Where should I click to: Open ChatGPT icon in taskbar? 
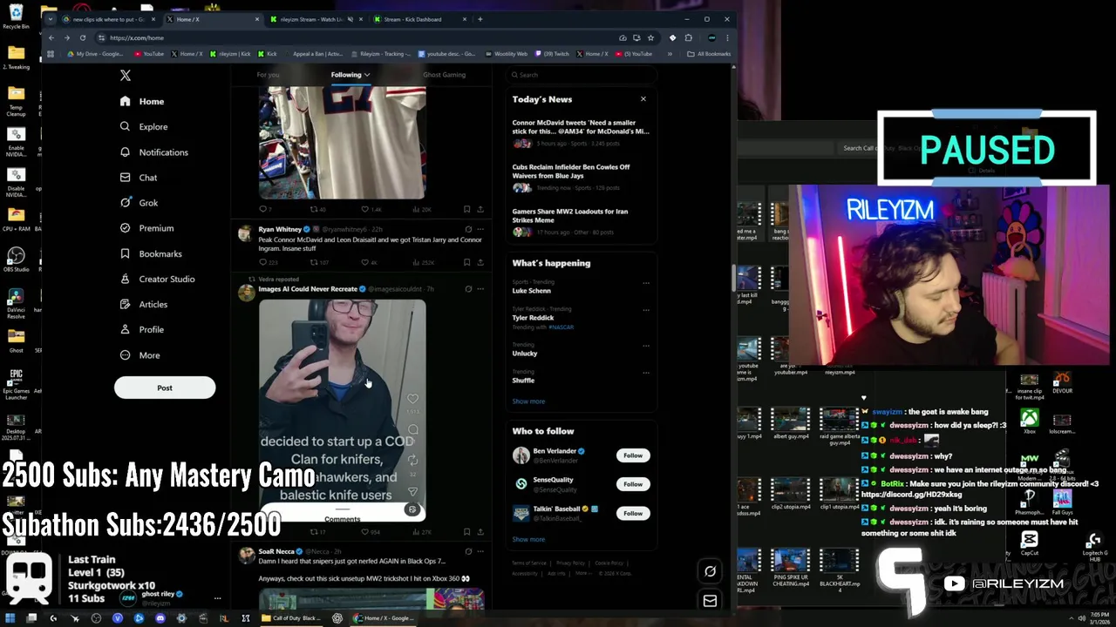[337, 618]
